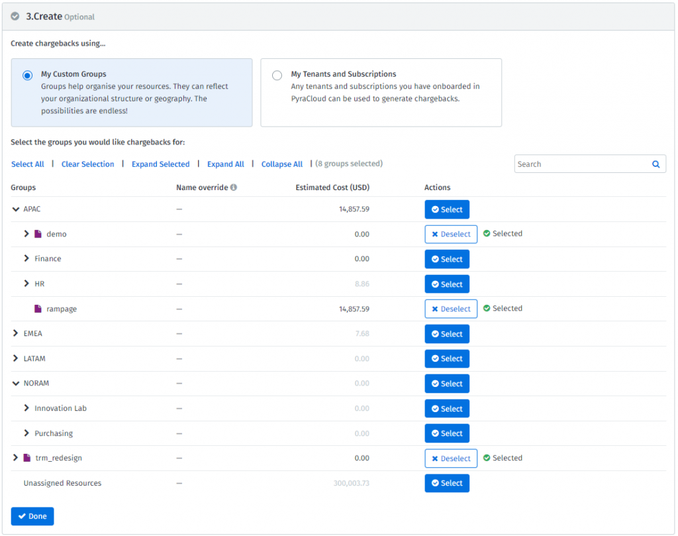Viewport: 678px width, 536px height.
Task: Click the Name override info icon
Action: [234, 188]
